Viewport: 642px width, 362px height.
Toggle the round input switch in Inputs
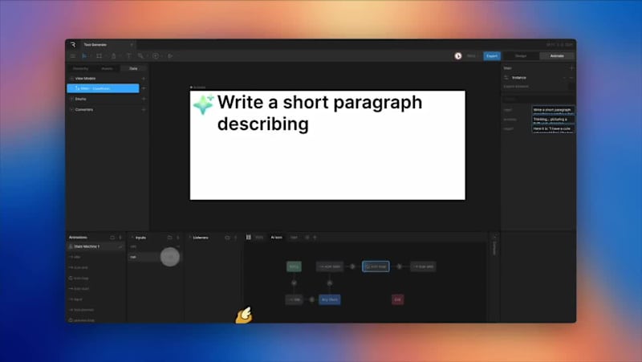pyautogui.click(x=170, y=257)
